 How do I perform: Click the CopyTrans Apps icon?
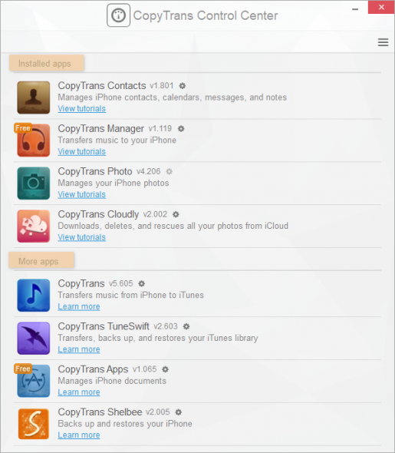coord(34,381)
